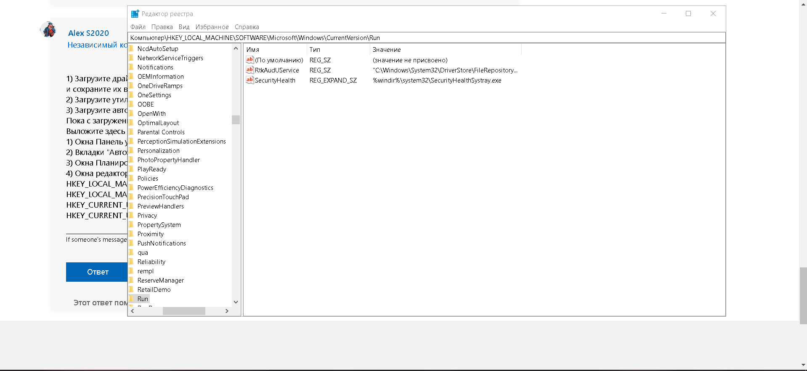Maximize the Registry Editor window
Viewport: 807px width, 371px height.
(688, 13)
